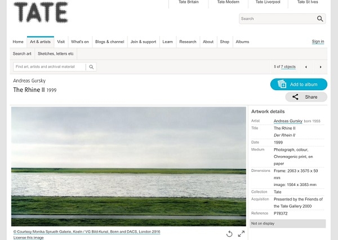Open Tate Britain link
The image size is (338, 240).
pyautogui.click(x=189, y=2)
